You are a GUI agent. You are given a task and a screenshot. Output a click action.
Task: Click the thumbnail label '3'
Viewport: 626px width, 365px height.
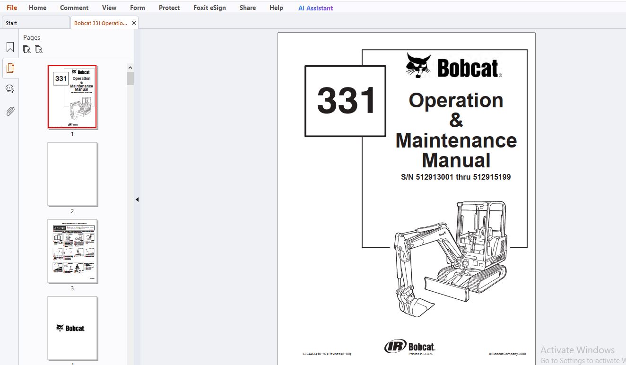click(x=72, y=288)
